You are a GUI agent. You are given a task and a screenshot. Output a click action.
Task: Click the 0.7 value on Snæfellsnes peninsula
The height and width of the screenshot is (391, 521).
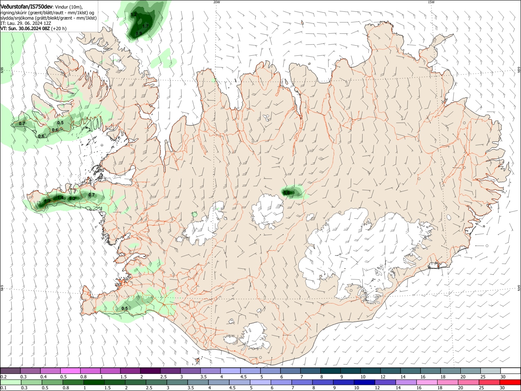tap(92, 195)
